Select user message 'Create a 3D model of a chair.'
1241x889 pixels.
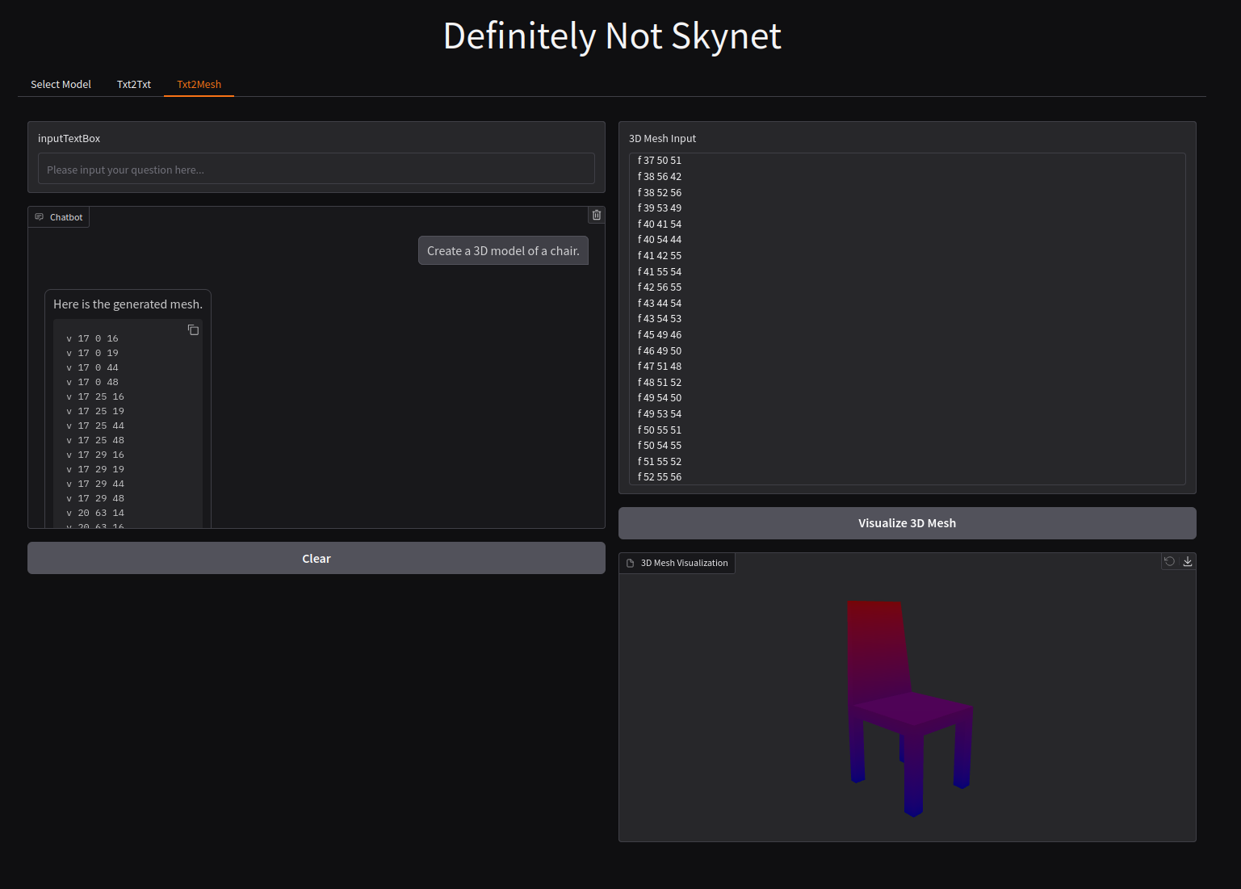[x=503, y=250]
